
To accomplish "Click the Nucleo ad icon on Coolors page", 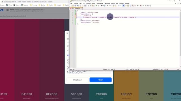I will point(8,10).
